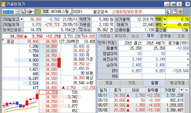Click the 05/11 daily row date
The image size is (191, 113).
click(x=103, y=95)
